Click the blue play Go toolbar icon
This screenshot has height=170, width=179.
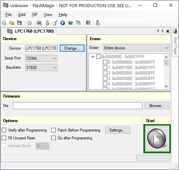(x=62, y=23)
